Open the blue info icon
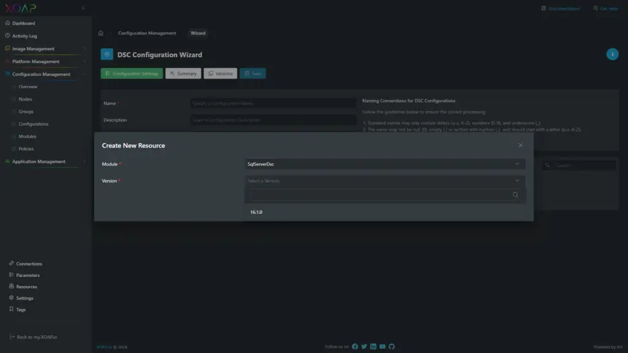Viewport: 628px width, 353px height. pyautogui.click(x=612, y=54)
